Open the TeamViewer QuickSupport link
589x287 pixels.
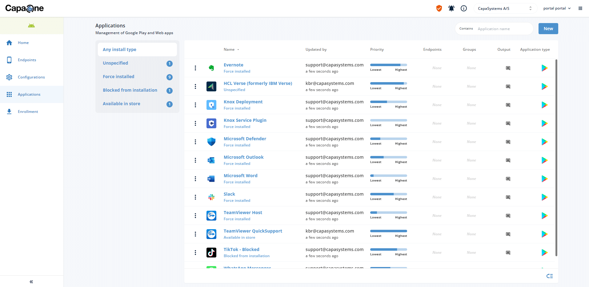click(253, 231)
